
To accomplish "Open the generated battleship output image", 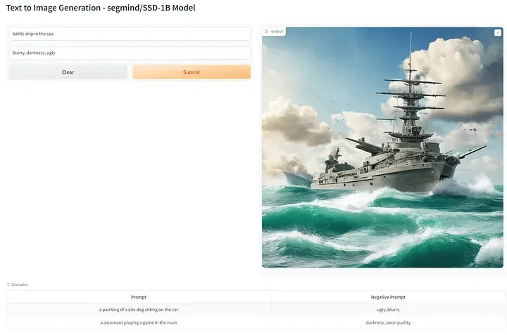I will 382,147.
